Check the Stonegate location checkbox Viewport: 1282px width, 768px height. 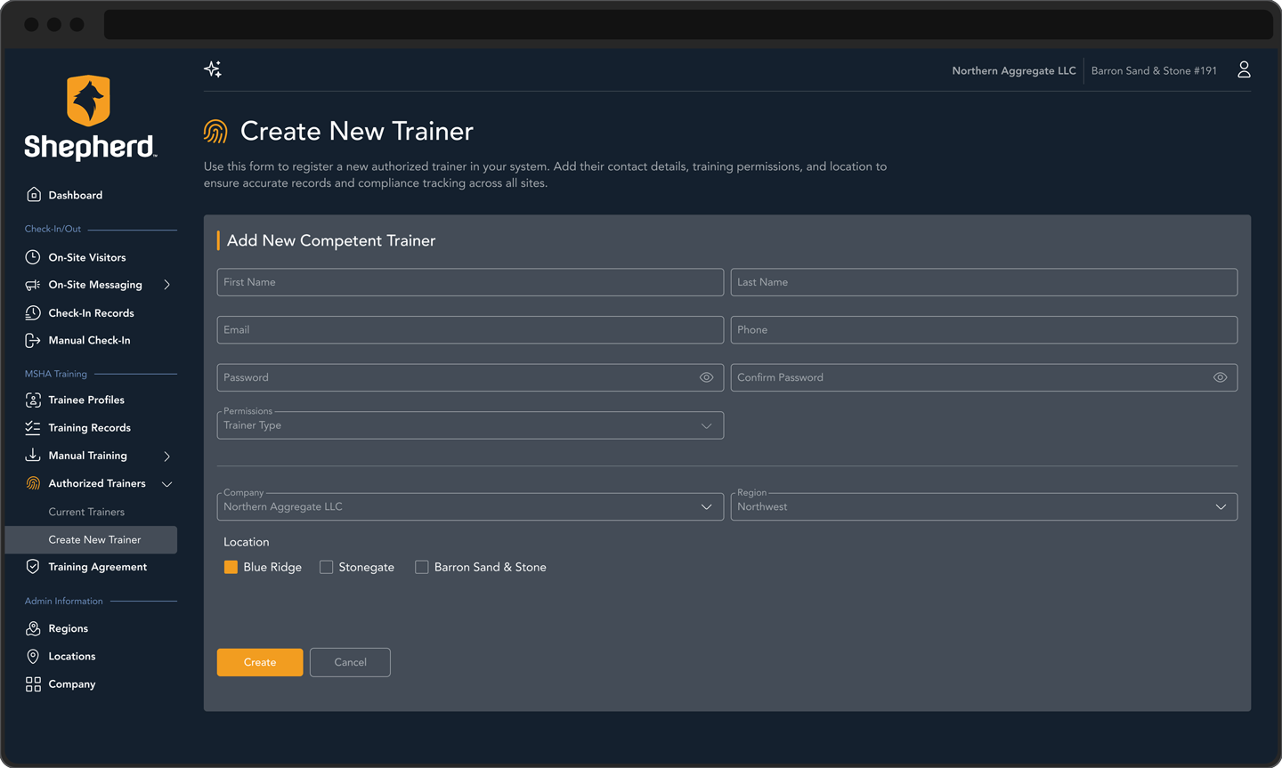click(327, 568)
